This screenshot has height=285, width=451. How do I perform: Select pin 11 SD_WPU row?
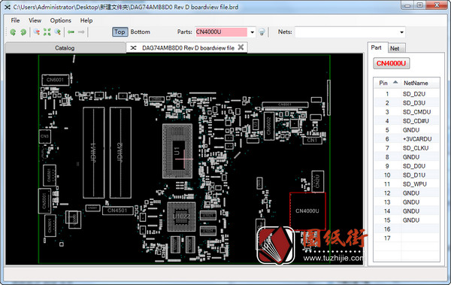(407, 184)
